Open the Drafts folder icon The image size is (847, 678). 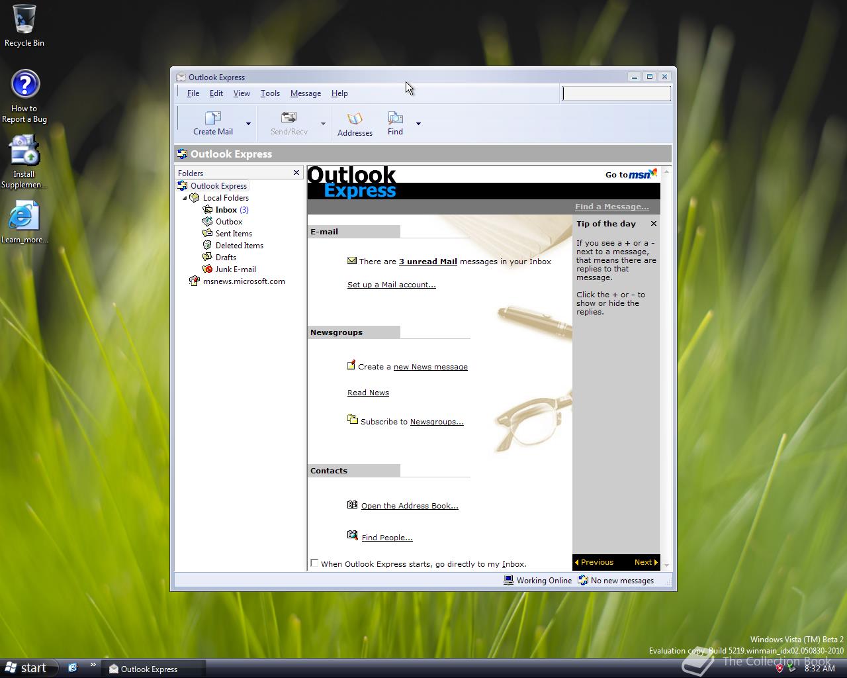208,258
